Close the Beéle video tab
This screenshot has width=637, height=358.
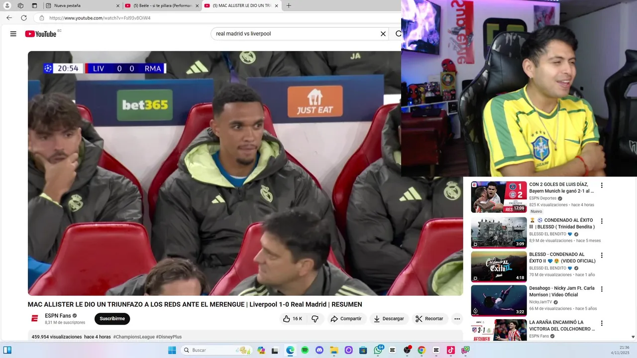[197, 6]
